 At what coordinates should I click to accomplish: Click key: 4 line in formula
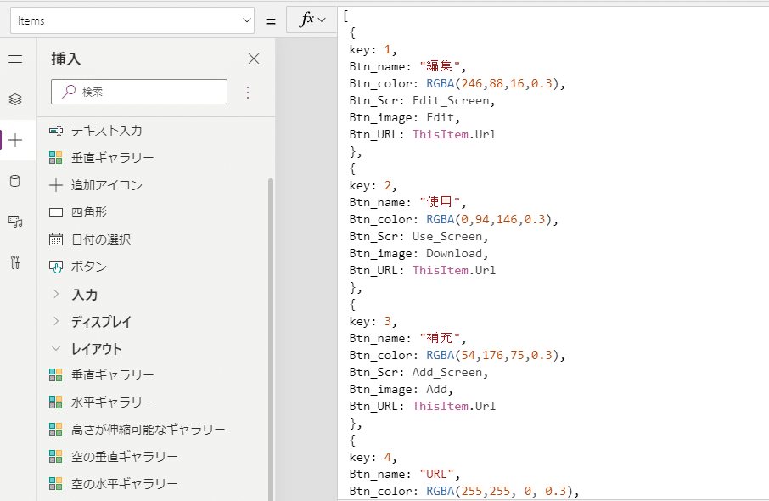pos(373,458)
